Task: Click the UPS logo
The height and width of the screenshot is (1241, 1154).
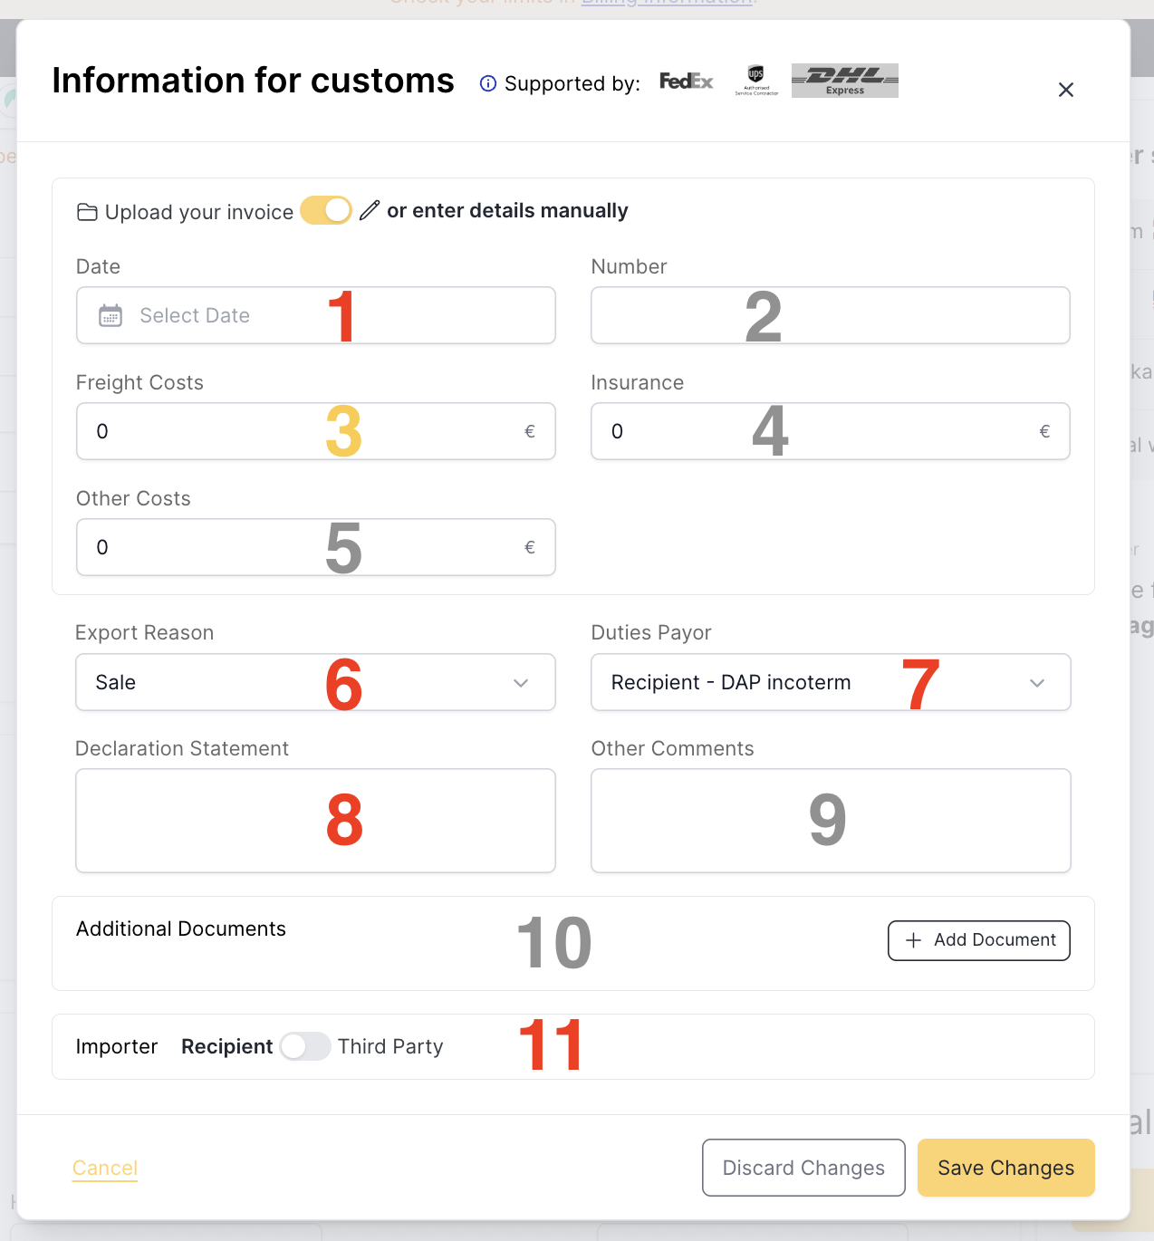Action: click(x=756, y=80)
